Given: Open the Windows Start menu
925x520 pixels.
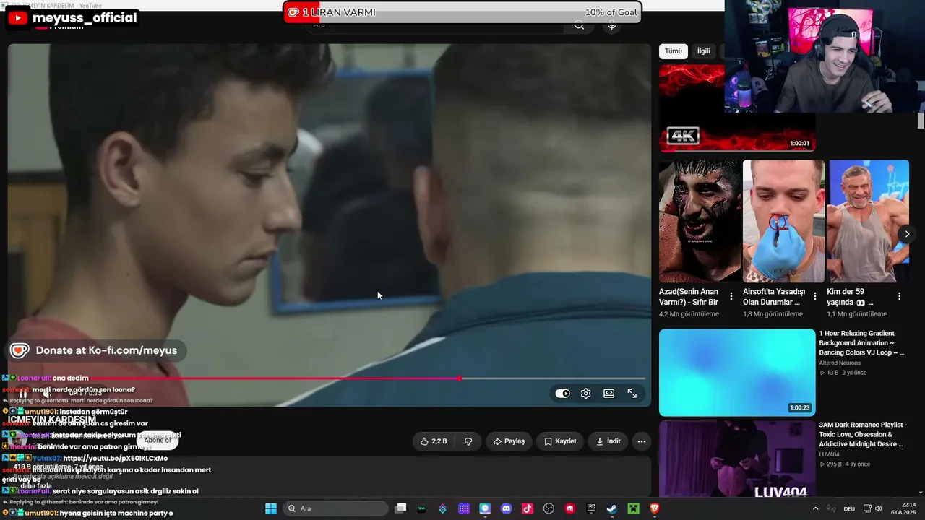Looking at the screenshot, I should 271,508.
